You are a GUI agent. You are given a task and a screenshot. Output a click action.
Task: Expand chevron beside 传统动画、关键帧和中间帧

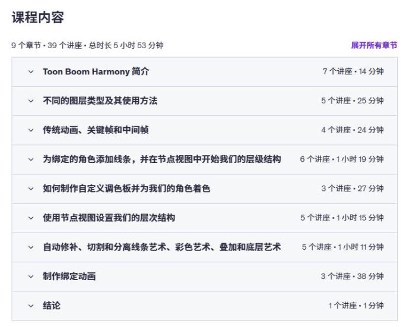click(x=31, y=130)
